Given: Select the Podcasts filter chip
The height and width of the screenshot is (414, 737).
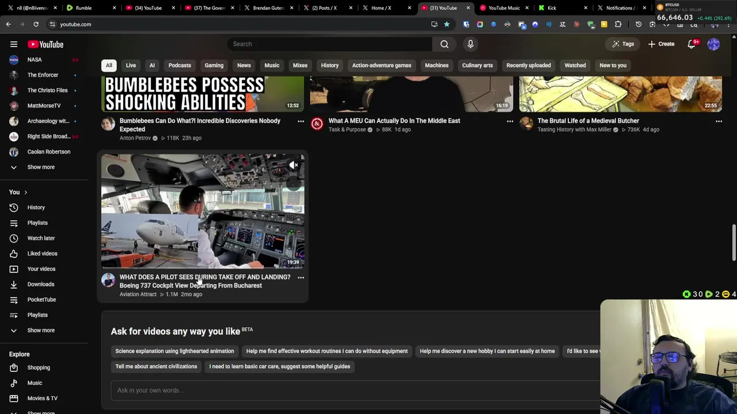Looking at the screenshot, I should pyautogui.click(x=180, y=66).
